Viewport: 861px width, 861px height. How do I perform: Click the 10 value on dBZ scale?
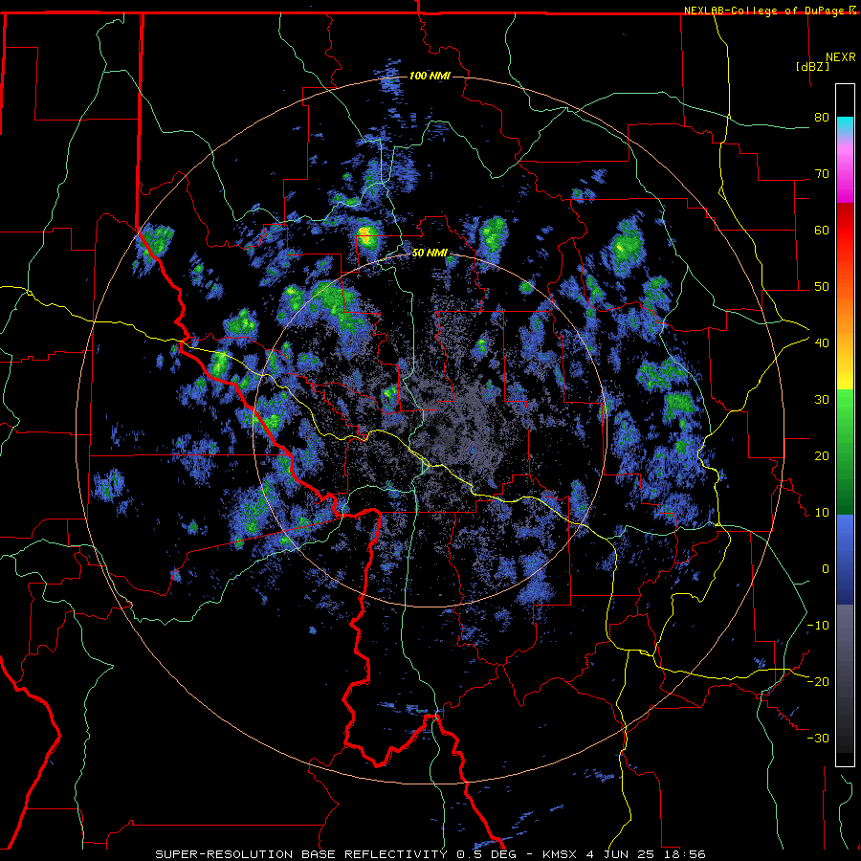point(822,513)
